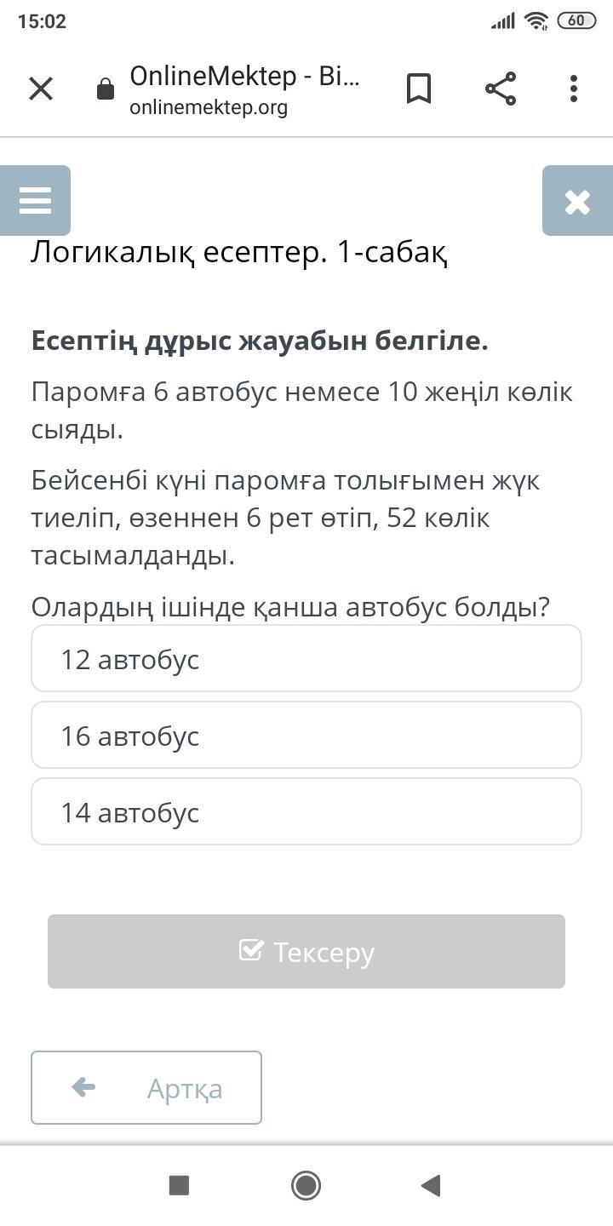This screenshot has width=613, height=1226.
Task: Tap the Логикалық есептер lesson heading
Action: pyautogui.click(x=239, y=252)
